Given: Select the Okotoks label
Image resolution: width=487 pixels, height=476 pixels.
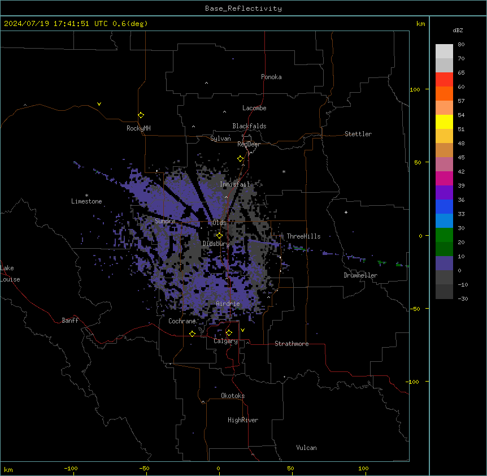Looking at the screenshot, I should click(x=233, y=396).
